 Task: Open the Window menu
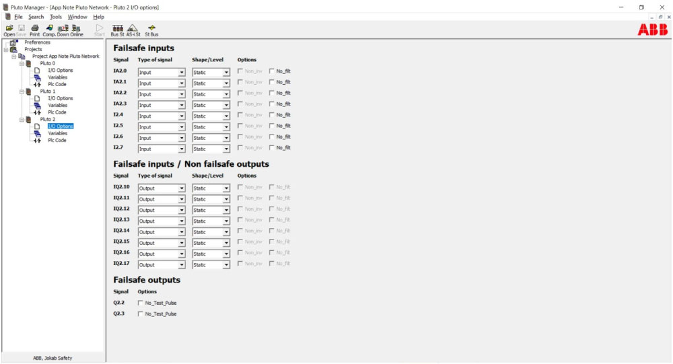tap(77, 17)
